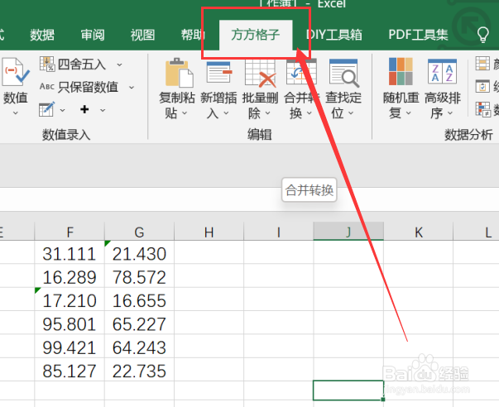Select column J header
Viewport: 499px width, 407px height.
(x=348, y=232)
